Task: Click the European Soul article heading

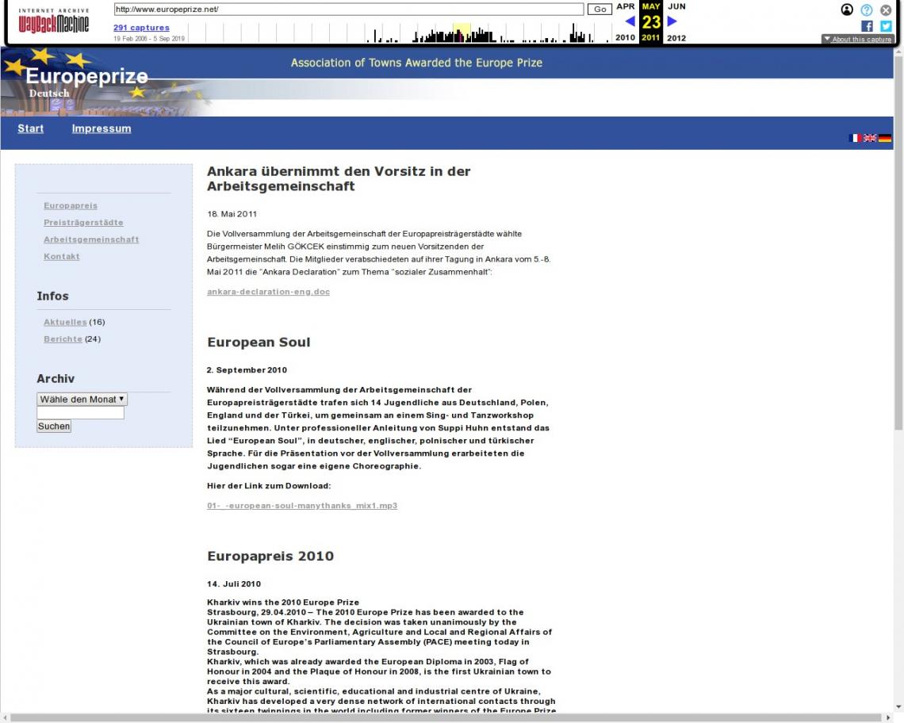Action: pyautogui.click(x=259, y=342)
